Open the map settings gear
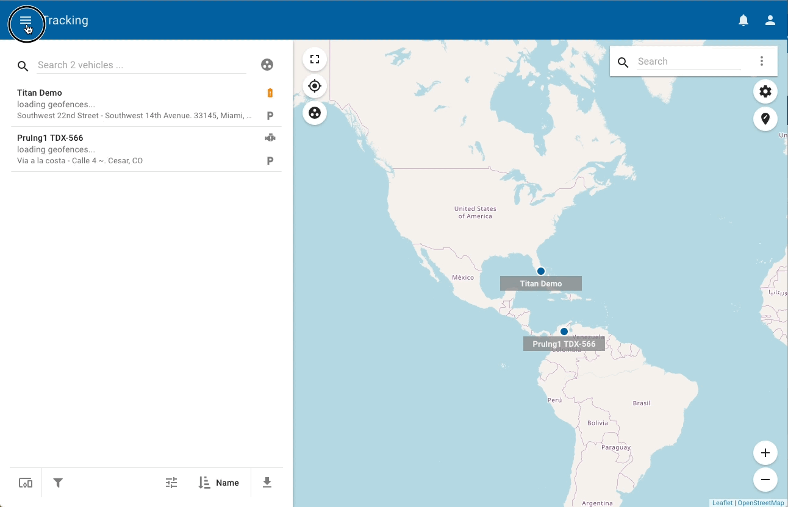 pyautogui.click(x=765, y=91)
